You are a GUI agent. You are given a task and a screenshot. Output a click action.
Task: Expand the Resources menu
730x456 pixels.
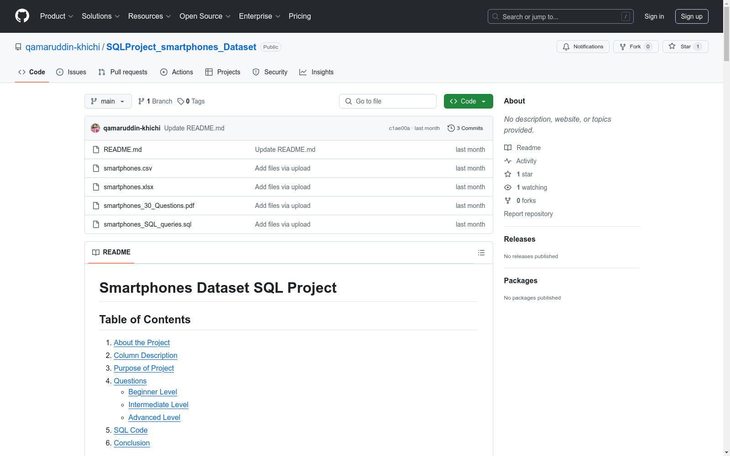coord(150,16)
